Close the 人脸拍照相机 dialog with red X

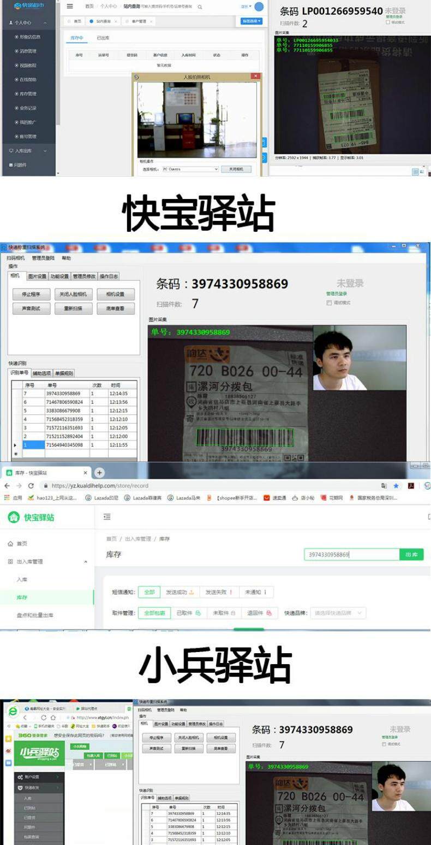pyautogui.click(x=255, y=77)
